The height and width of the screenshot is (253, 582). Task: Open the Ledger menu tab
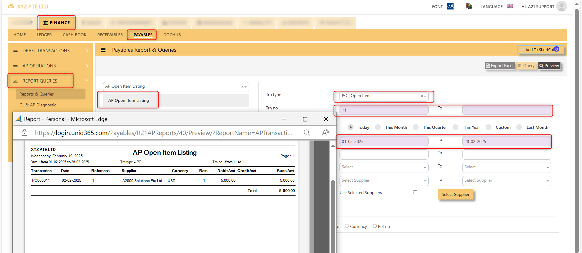pyautogui.click(x=44, y=35)
